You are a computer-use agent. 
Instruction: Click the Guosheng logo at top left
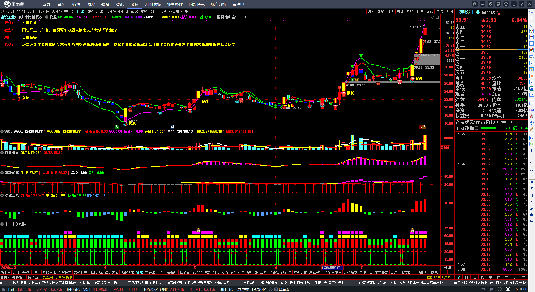pos(13,4)
